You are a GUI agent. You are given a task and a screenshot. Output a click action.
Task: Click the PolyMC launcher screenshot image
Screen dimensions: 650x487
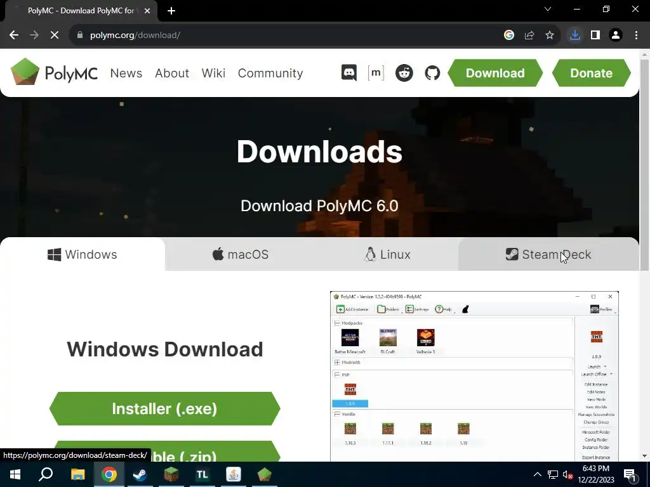[x=474, y=376]
